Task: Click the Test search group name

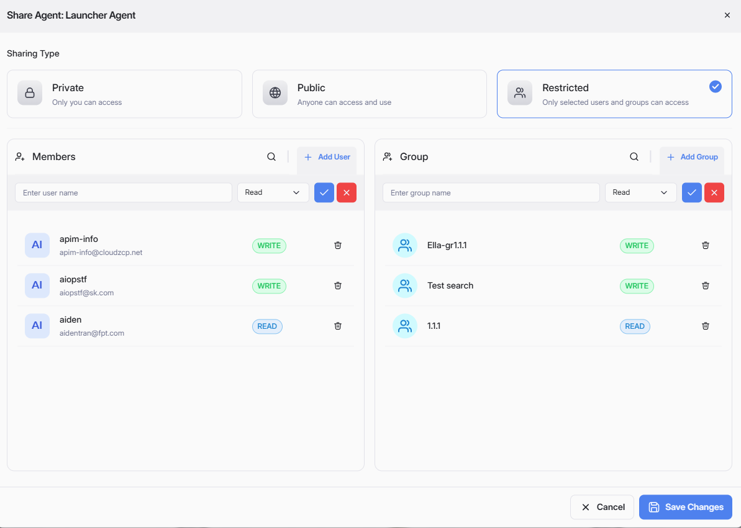Action: point(450,286)
